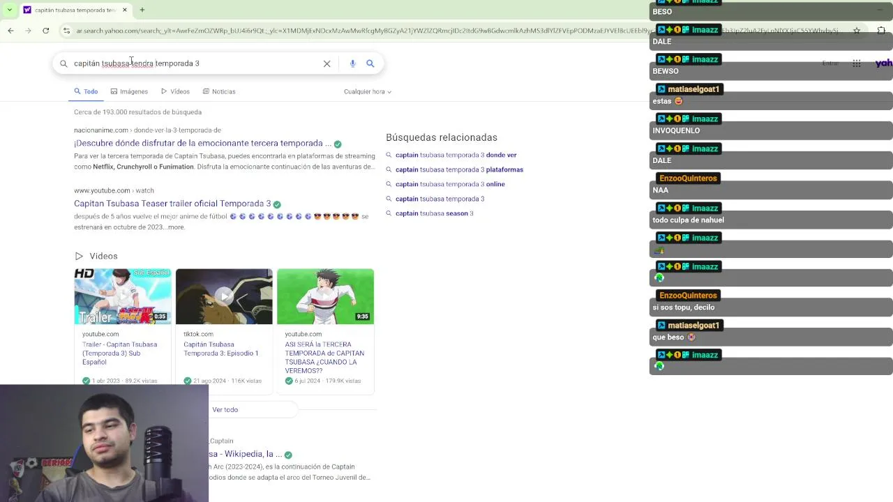This screenshot has width=893, height=502.
Task: Click verified checkmark beside Teaser trailer result
Action: (277, 204)
